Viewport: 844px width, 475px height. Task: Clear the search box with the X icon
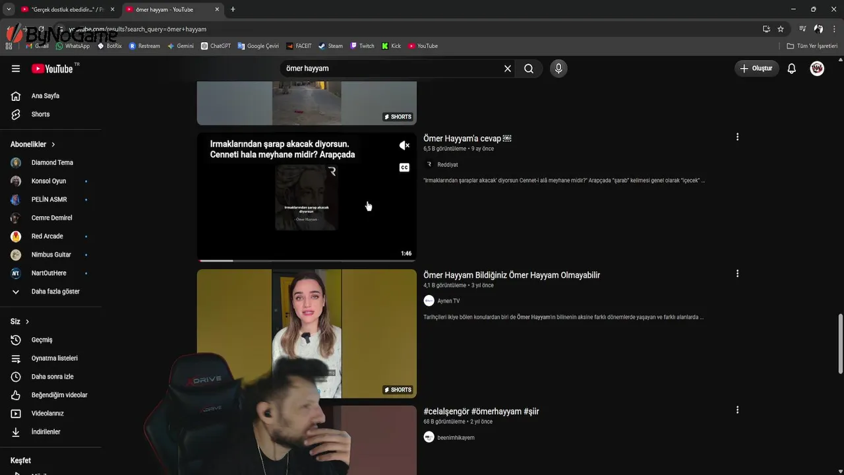coord(508,69)
